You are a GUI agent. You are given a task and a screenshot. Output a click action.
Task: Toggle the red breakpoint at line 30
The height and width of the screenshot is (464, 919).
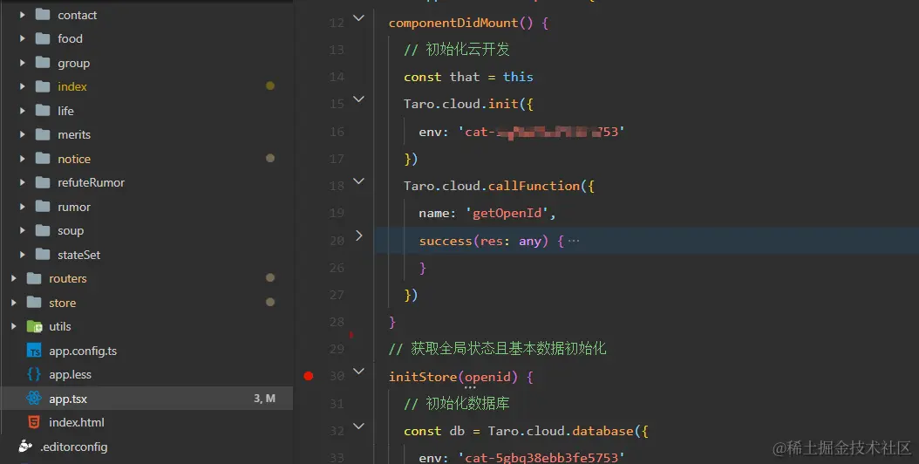[309, 376]
